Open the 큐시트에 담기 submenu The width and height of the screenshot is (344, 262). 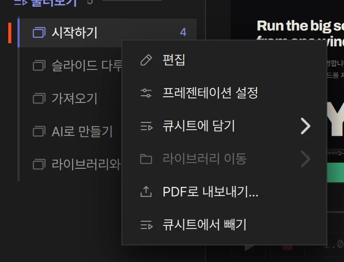click(x=224, y=126)
